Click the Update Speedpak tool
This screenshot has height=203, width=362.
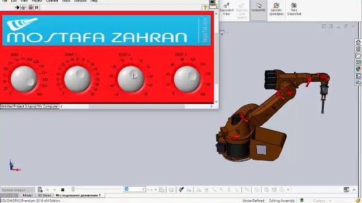point(277,9)
